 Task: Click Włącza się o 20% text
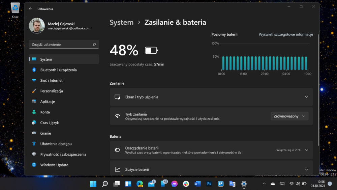click(x=288, y=150)
